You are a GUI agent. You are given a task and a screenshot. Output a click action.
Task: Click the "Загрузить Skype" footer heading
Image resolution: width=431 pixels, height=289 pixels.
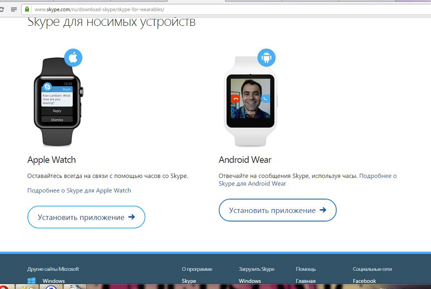point(257,269)
